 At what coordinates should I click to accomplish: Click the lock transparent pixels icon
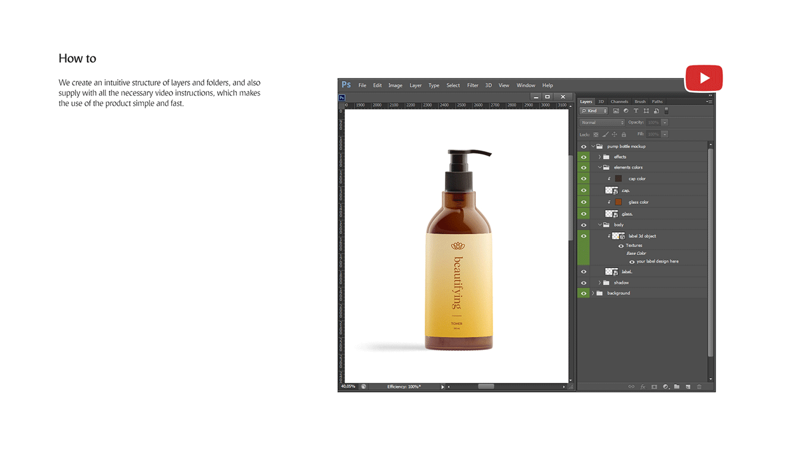(596, 134)
